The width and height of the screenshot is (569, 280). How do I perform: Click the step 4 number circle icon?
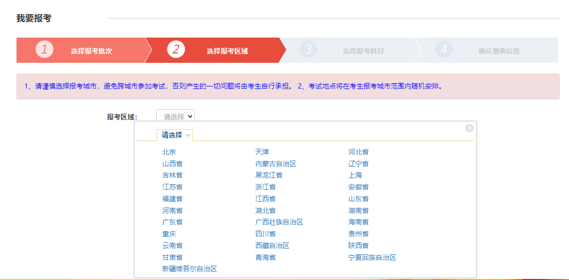pyautogui.click(x=444, y=50)
